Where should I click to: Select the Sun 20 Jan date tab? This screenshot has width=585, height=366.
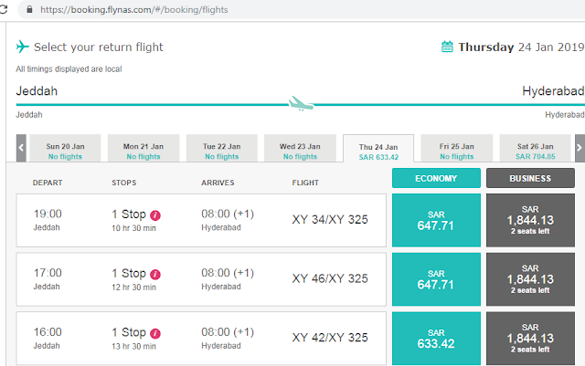point(65,148)
